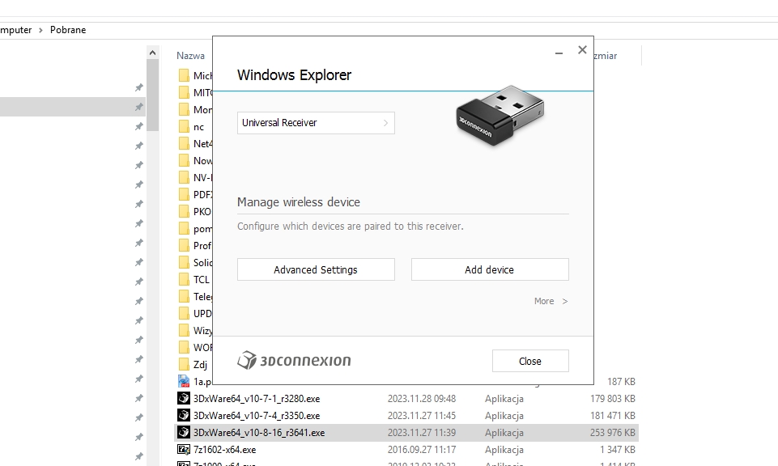This screenshot has width=778, height=466.
Task: Open the Universal Receiver device selector
Action: click(316, 123)
